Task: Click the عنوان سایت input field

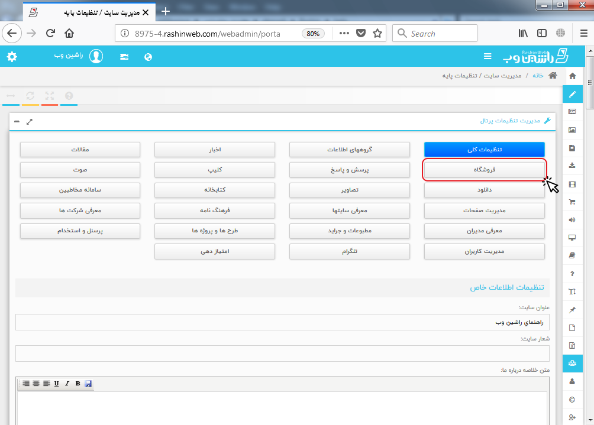Action: [x=282, y=322]
